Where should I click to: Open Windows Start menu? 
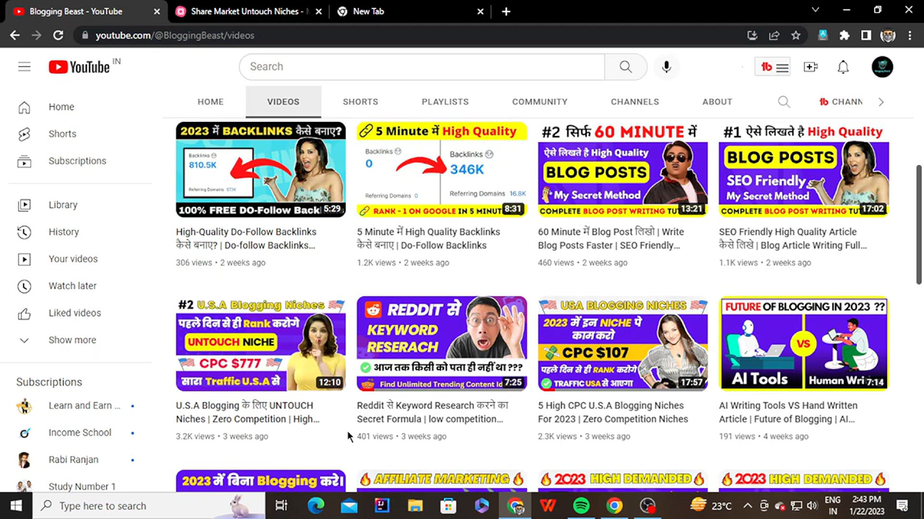tap(16, 506)
